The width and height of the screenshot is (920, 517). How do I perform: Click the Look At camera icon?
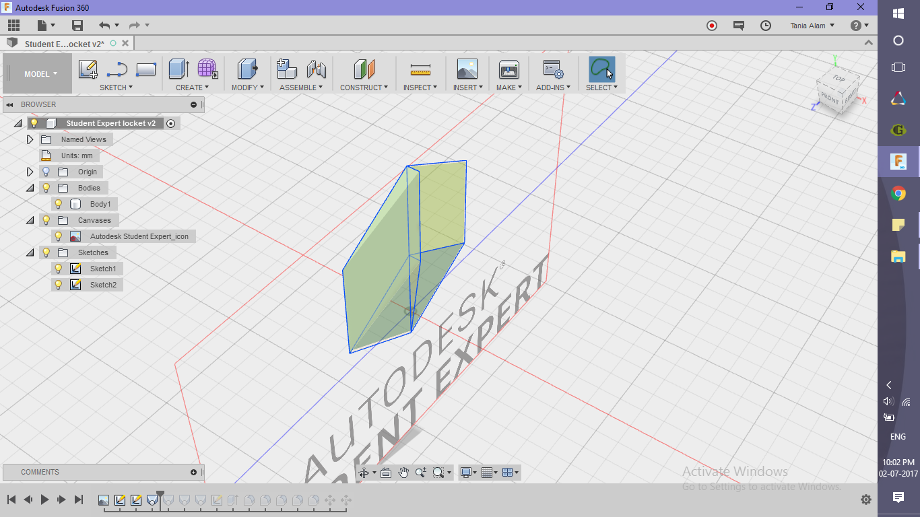386,473
